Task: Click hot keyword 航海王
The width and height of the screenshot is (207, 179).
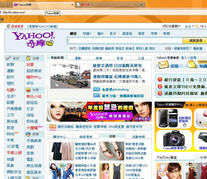Action: (x=130, y=49)
